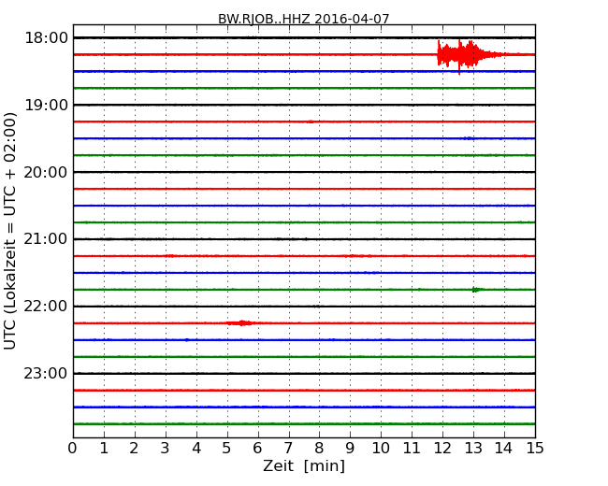Viewport: 608px width, 486px height.
Task: Click x-axis tick label 14
Action: click(504, 449)
